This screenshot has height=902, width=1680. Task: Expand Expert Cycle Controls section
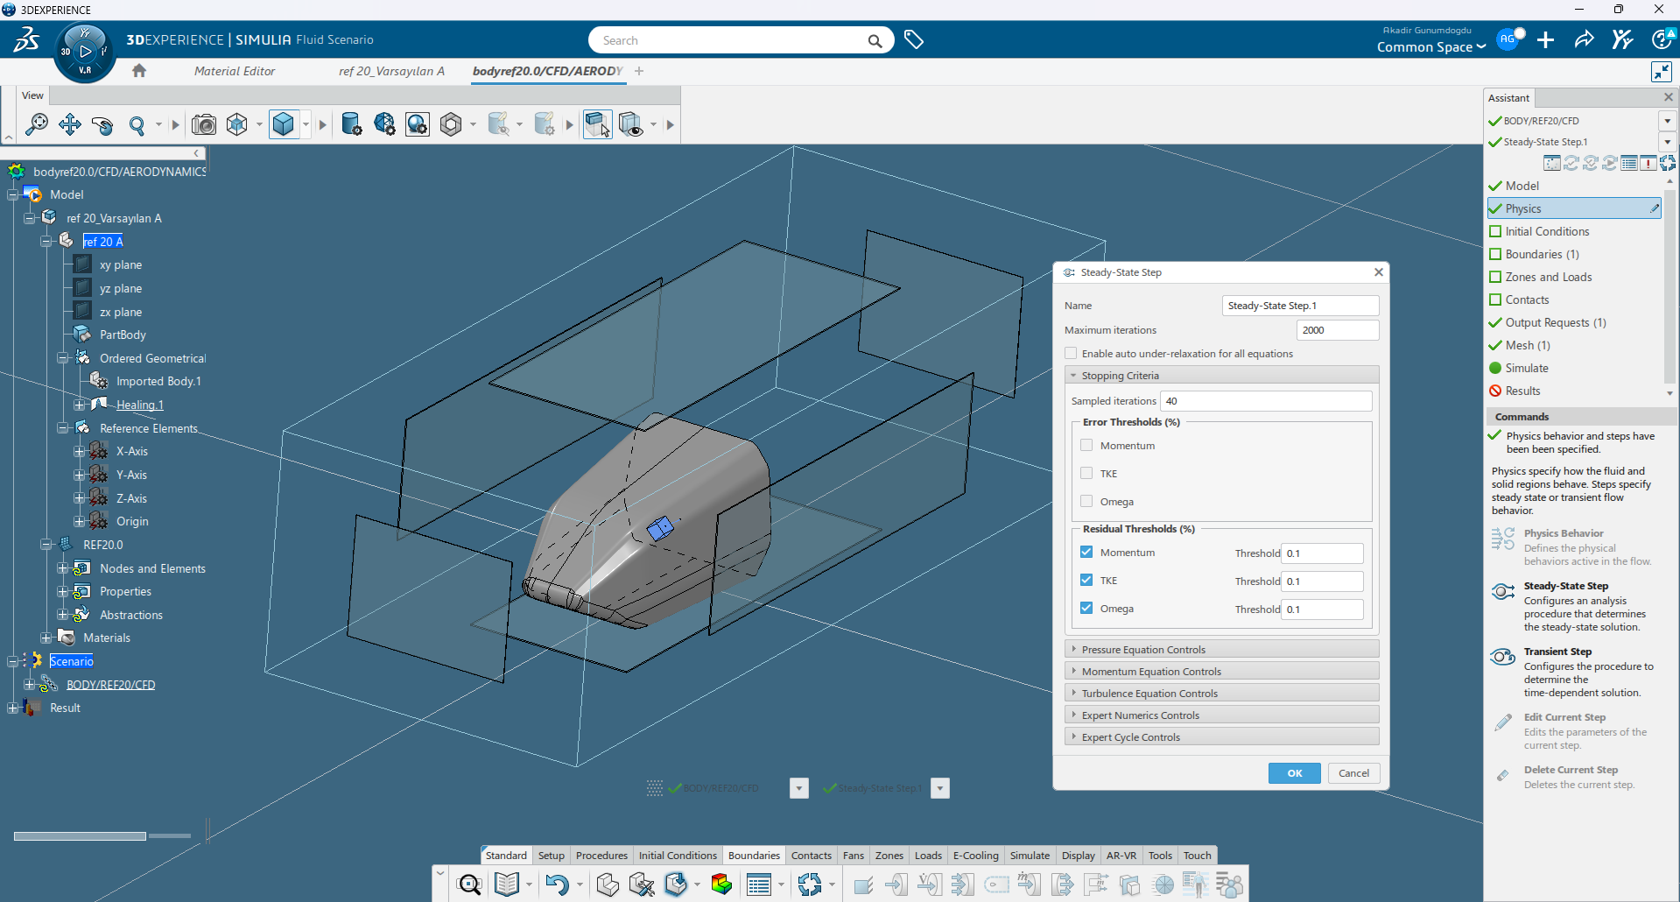pyautogui.click(x=1221, y=737)
